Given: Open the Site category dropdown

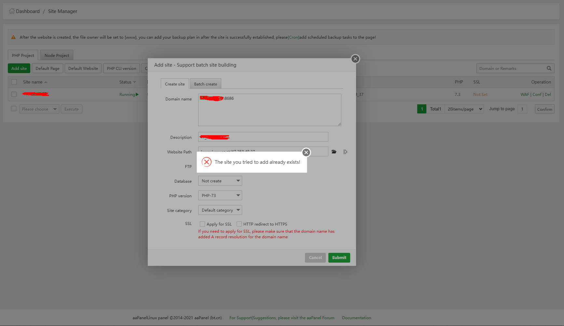Looking at the screenshot, I should click(x=220, y=210).
